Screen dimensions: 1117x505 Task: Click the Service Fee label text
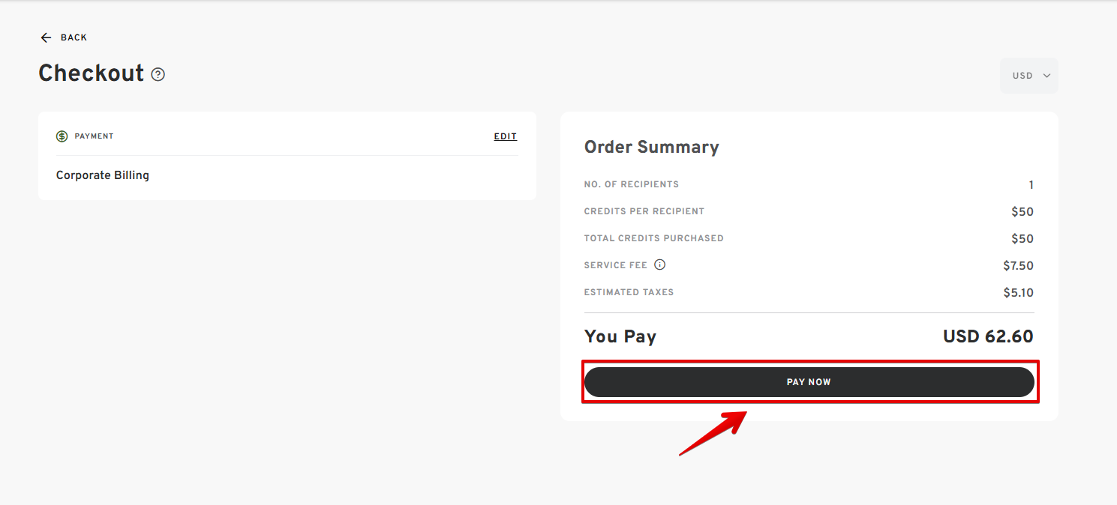click(x=616, y=265)
